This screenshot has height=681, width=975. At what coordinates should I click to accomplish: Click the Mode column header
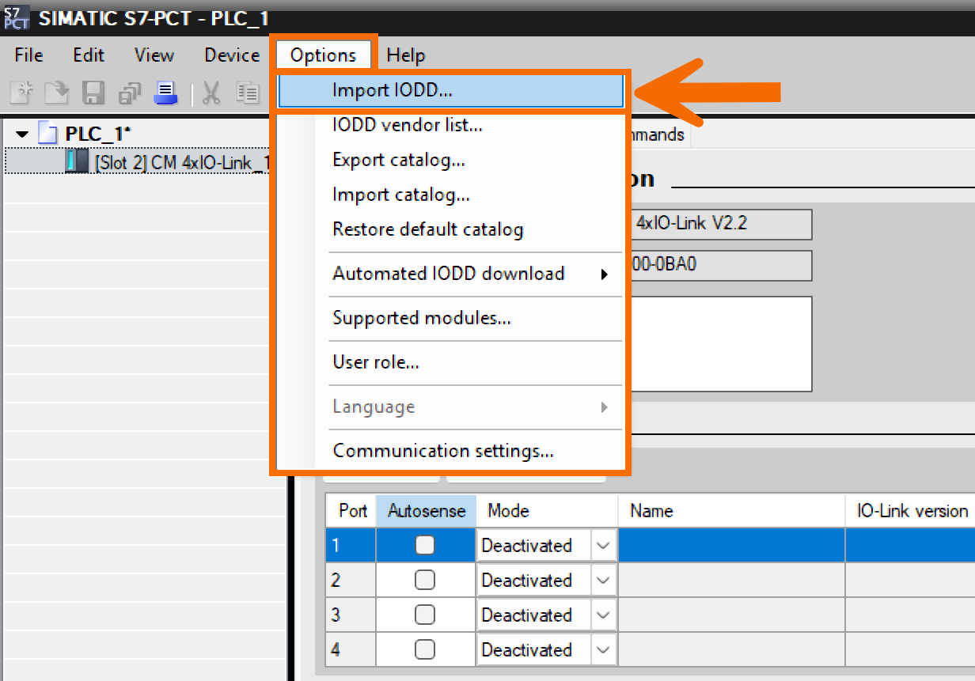point(547,511)
